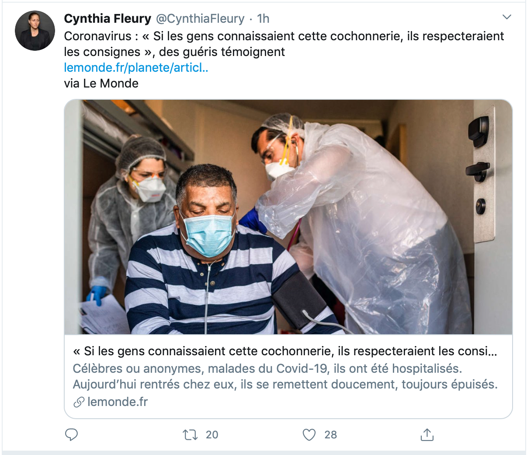Open the tweet's 1h timestamp
The image size is (527, 455).
tap(263, 18)
